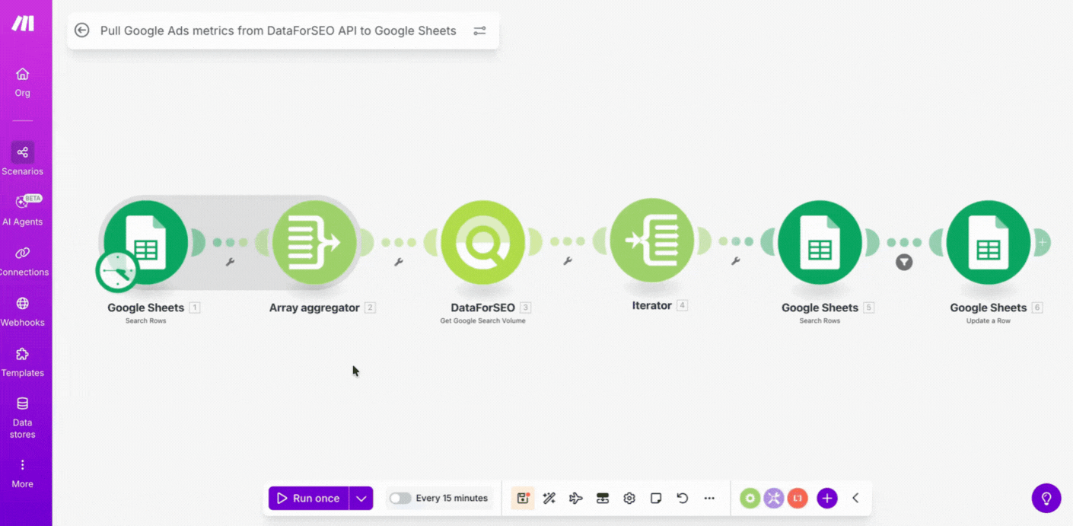The image size is (1073, 526).
Task: Open scenario settings gear icon
Action: tap(629, 499)
